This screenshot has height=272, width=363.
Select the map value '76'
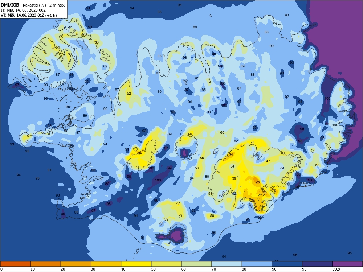(220, 195)
